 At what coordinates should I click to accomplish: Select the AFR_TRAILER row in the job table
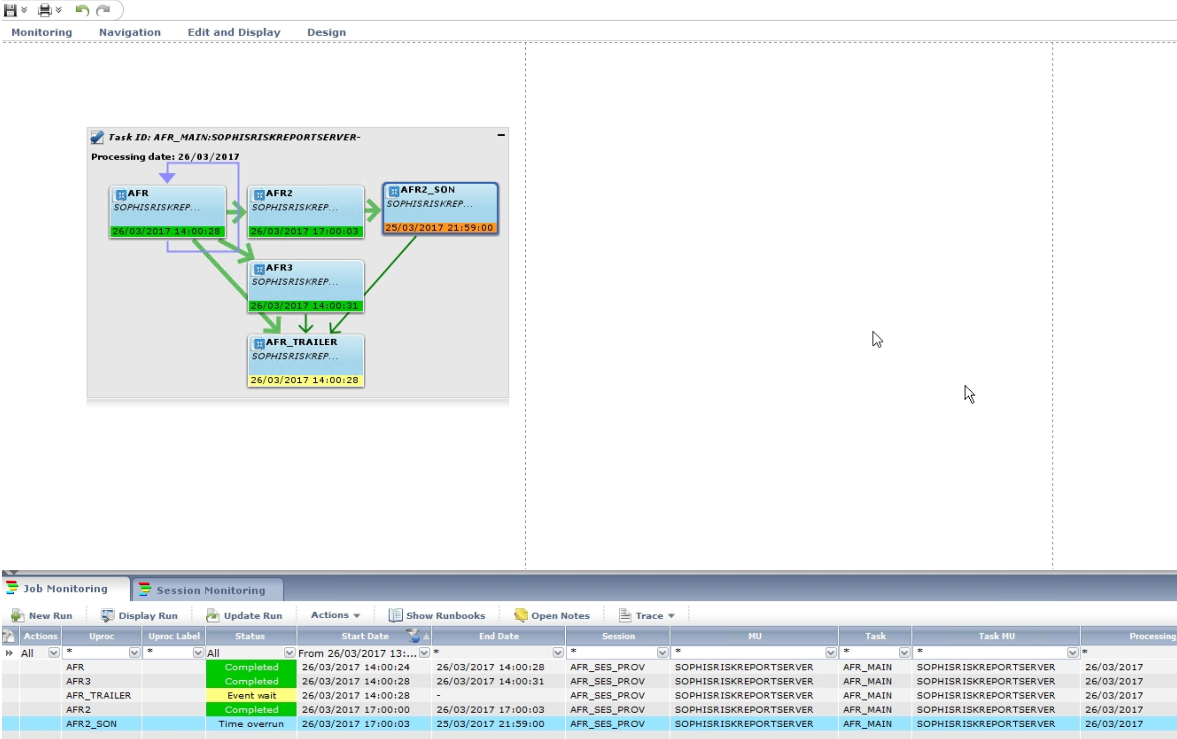pyautogui.click(x=99, y=695)
